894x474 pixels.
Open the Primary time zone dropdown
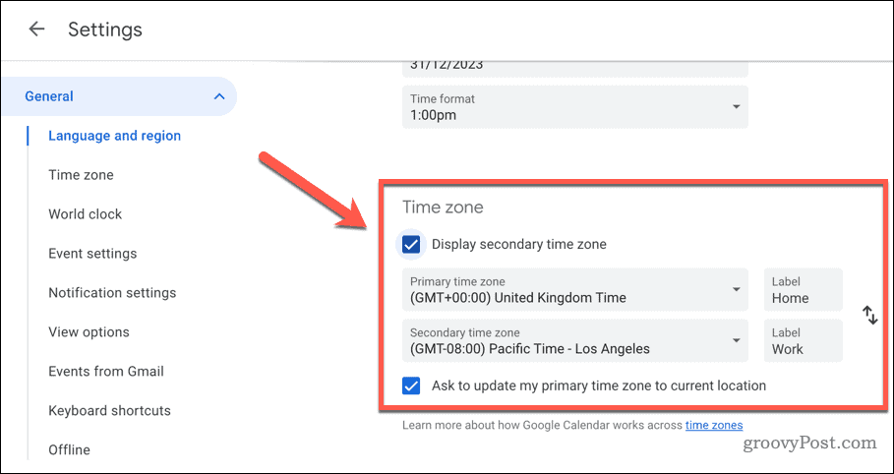(575, 290)
